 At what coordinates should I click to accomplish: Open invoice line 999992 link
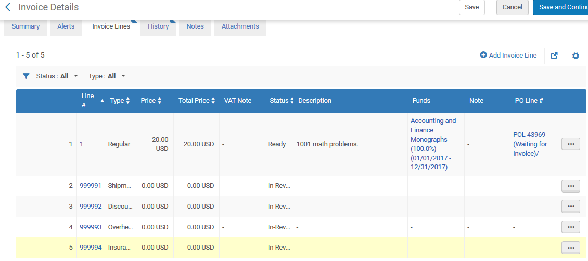(91, 206)
